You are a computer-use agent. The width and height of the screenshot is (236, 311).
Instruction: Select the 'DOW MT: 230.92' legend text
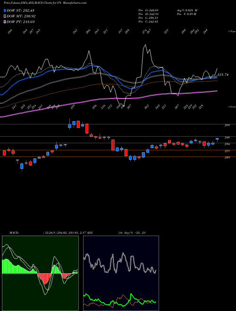click(x=21, y=16)
